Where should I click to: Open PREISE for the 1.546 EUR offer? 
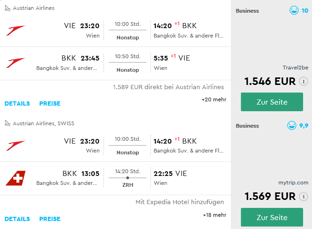[50, 103]
